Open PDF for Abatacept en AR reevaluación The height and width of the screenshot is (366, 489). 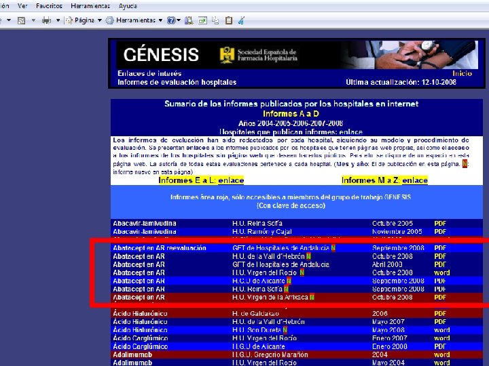(x=440, y=248)
